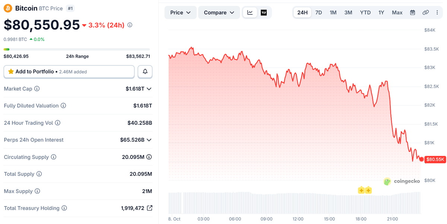Open the calendar date range icon

412,12
